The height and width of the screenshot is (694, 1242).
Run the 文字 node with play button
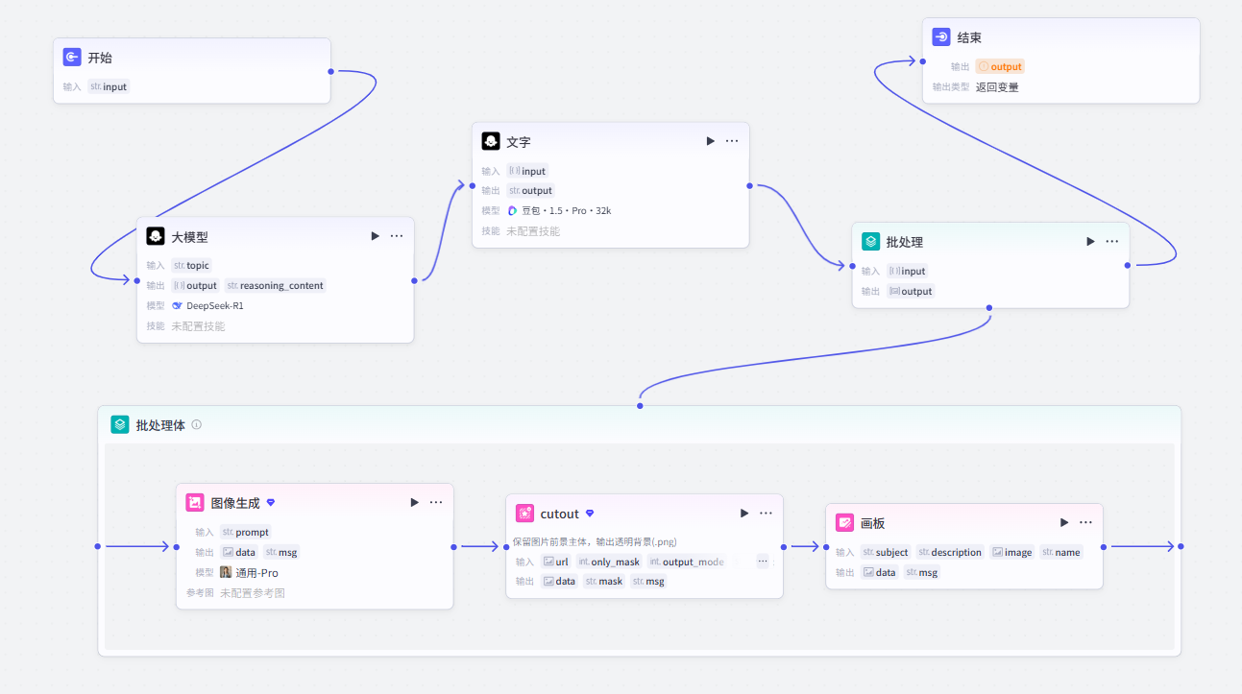pos(710,141)
